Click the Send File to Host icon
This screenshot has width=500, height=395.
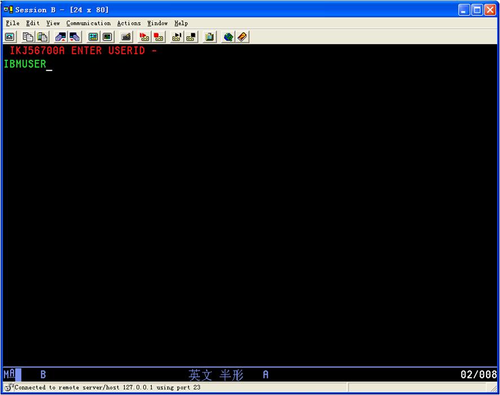(60, 37)
